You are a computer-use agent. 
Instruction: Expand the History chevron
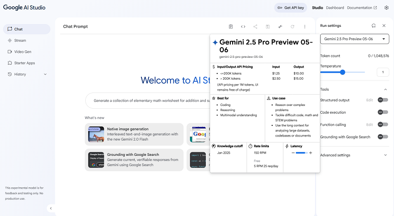45,74
